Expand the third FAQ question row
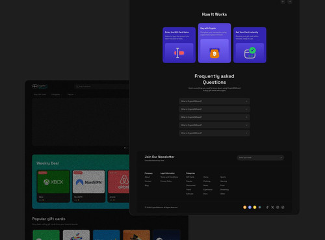The width and height of the screenshot is (325, 240). [214, 117]
